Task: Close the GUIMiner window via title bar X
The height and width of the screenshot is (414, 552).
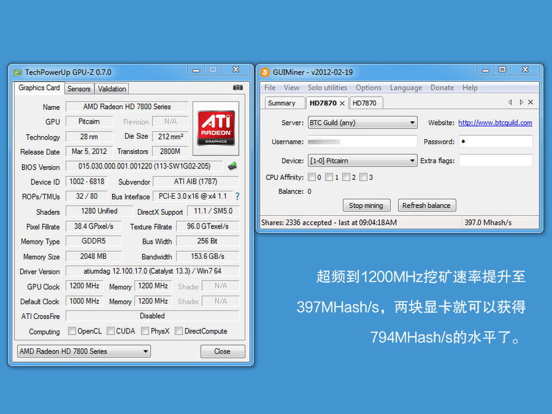Action: 525,70
